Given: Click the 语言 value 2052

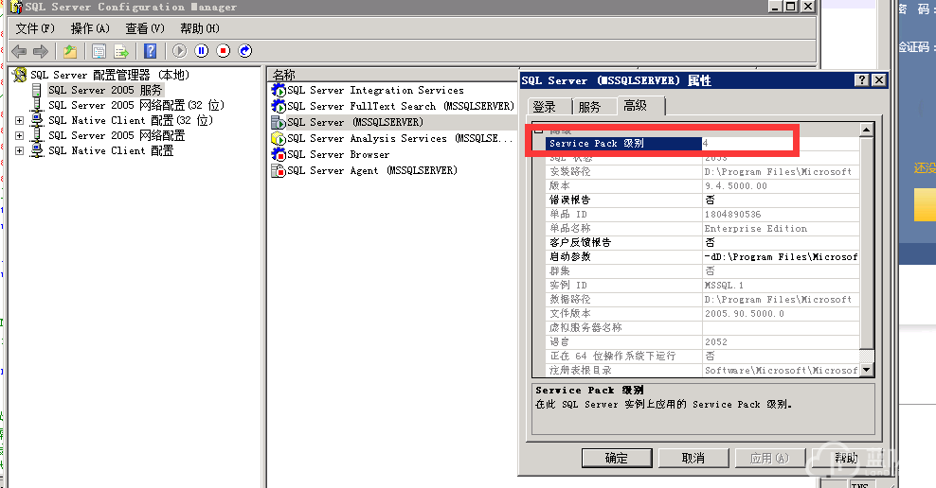Looking at the screenshot, I should coord(781,342).
